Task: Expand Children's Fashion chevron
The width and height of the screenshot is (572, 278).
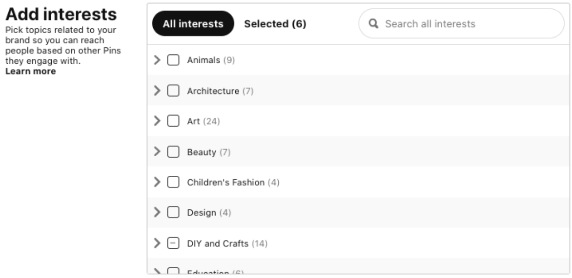Action: (157, 182)
